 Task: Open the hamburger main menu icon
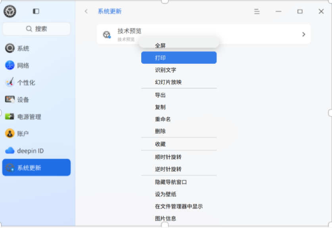(257, 11)
